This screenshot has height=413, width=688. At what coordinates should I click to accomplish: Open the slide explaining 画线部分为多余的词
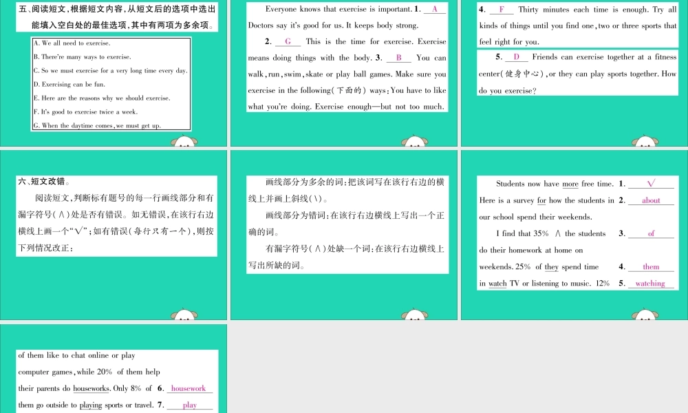(344, 235)
